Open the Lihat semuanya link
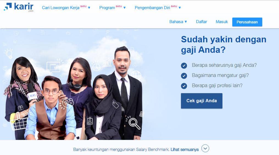This screenshot has width=279, height=155. (x=185, y=150)
